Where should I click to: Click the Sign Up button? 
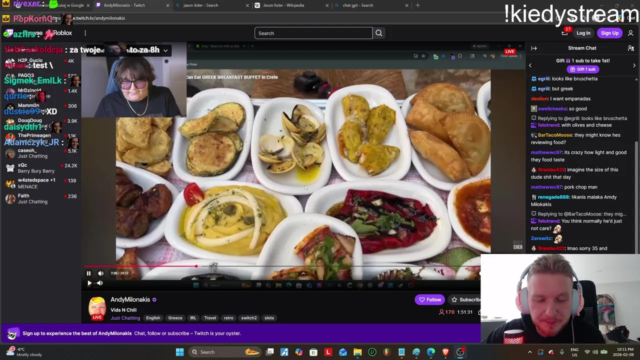pos(609,33)
